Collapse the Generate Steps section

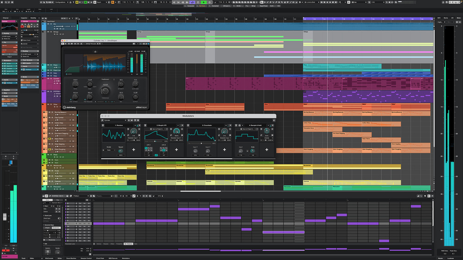[x=44, y=224]
